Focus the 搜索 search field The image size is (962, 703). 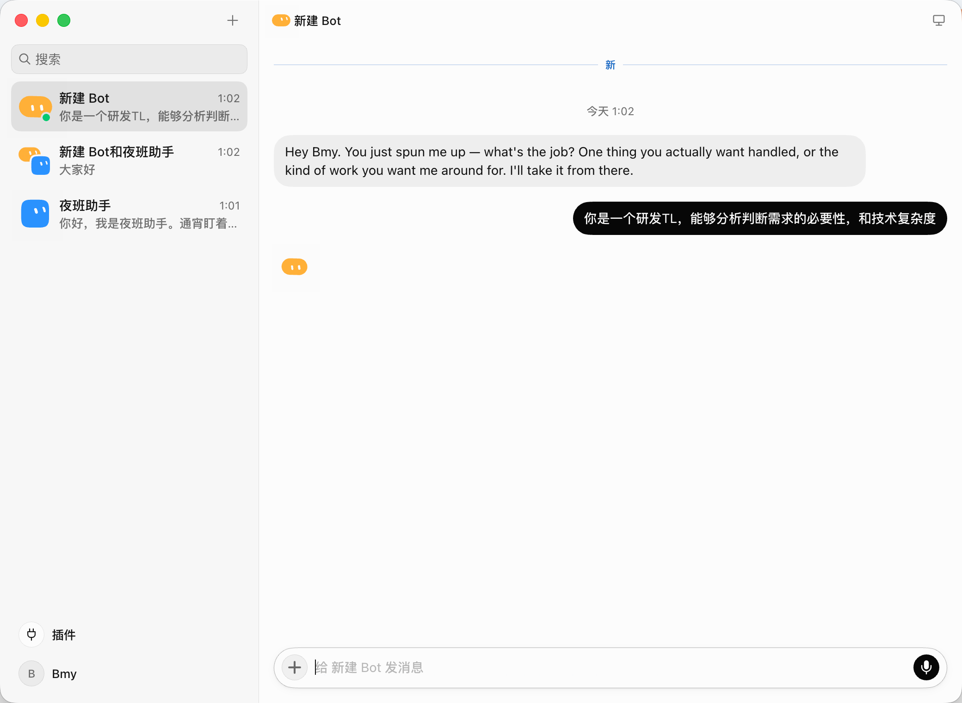point(129,59)
